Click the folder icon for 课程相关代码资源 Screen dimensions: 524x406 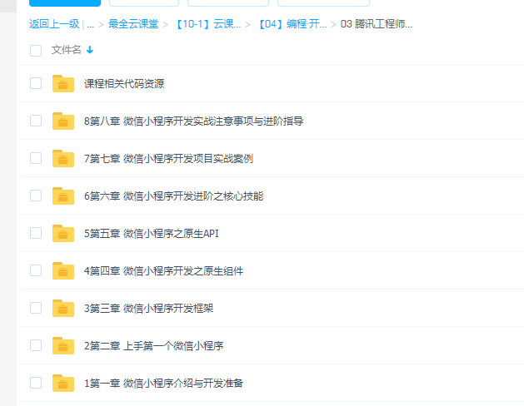[63, 83]
